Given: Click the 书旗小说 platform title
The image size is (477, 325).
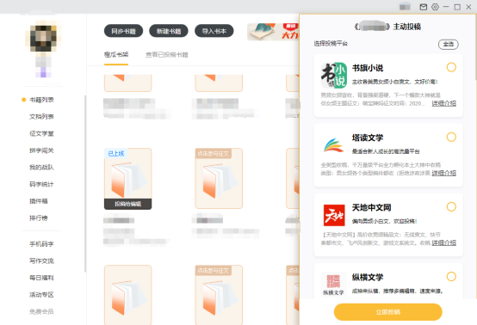Looking at the screenshot, I should [368, 68].
